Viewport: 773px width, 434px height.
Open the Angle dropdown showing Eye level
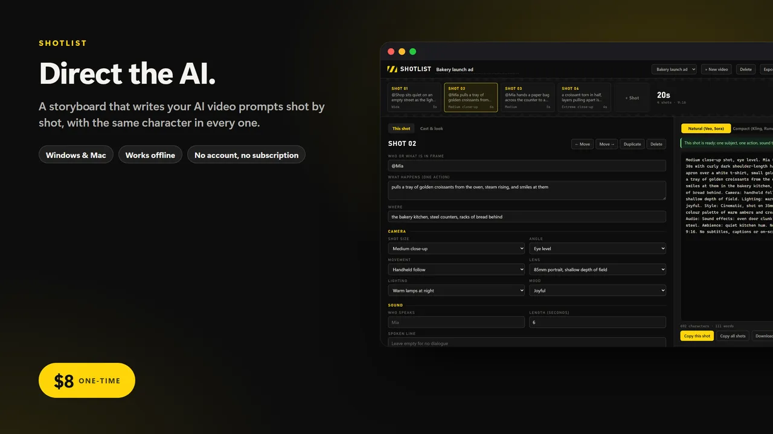pyautogui.click(x=598, y=248)
